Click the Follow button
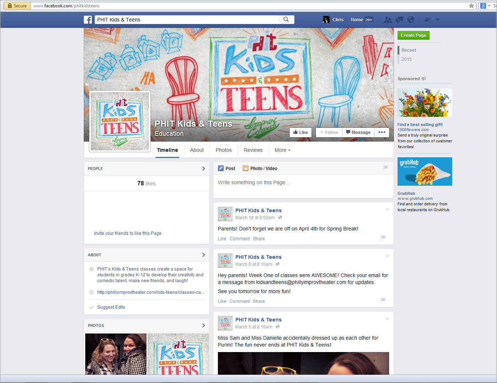This screenshot has width=497, height=383. (x=329, y=132)
